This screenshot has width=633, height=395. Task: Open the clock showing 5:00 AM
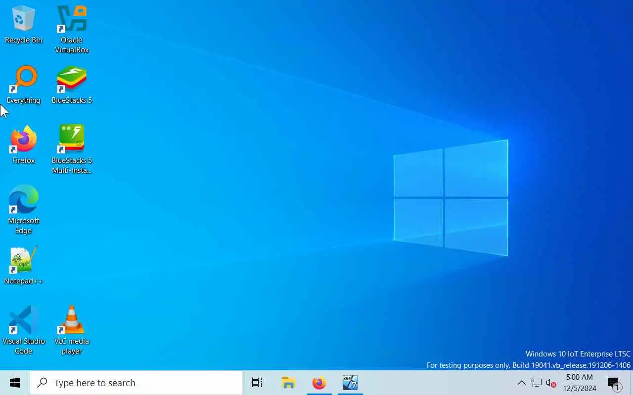click(580, 383)
